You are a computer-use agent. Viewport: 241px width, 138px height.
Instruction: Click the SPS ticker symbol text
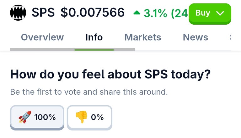[x=43, y=12]
